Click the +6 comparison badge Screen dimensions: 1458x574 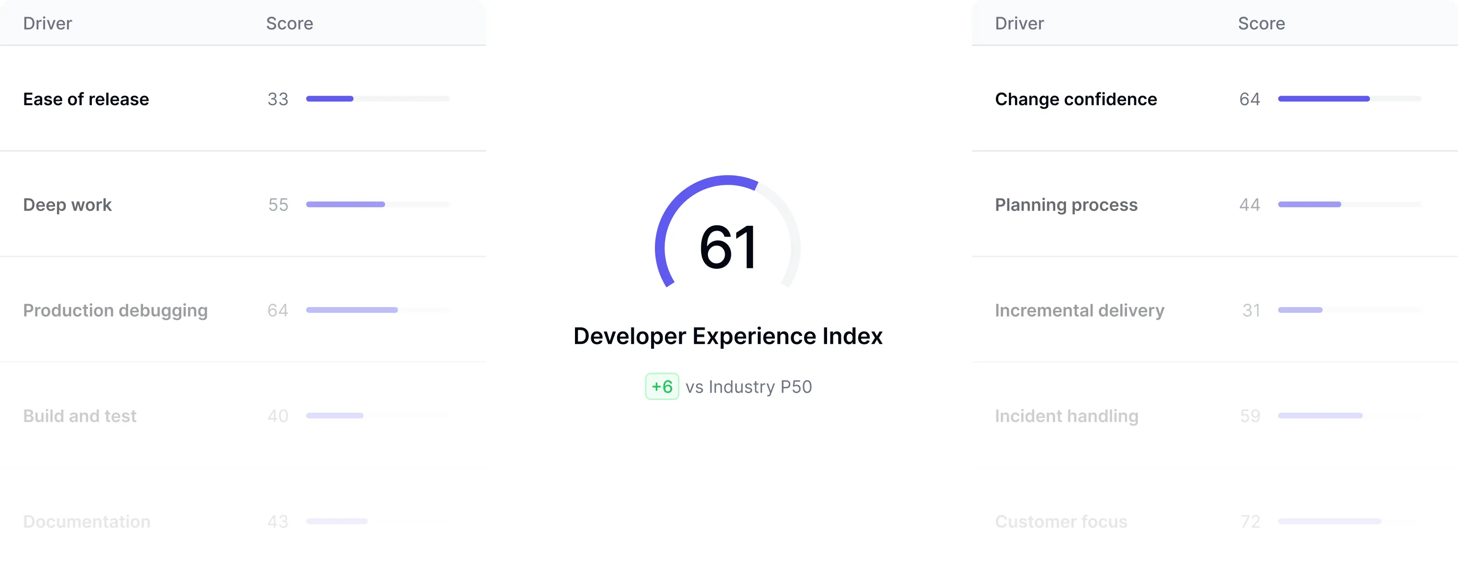point(662,386)
